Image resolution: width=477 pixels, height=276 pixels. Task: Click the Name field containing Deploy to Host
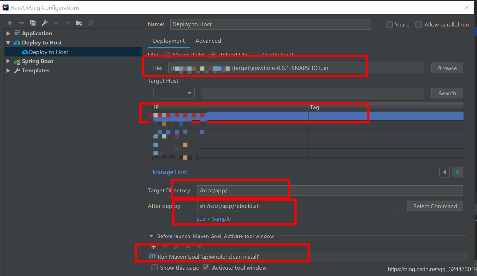tap(270, 24)
